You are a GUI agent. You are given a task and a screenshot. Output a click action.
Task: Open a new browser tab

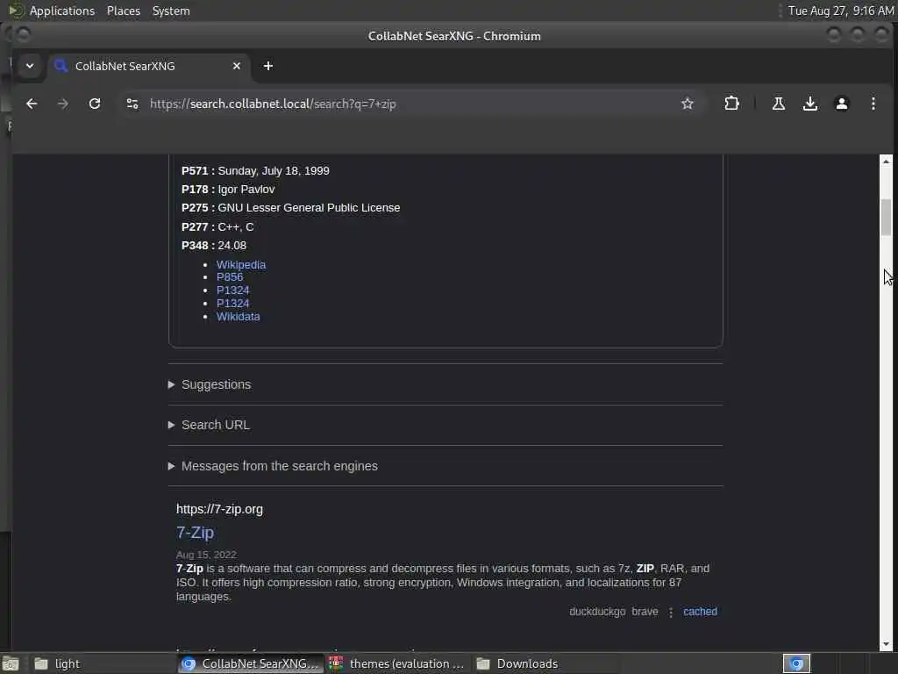click(x=268, y=66)
